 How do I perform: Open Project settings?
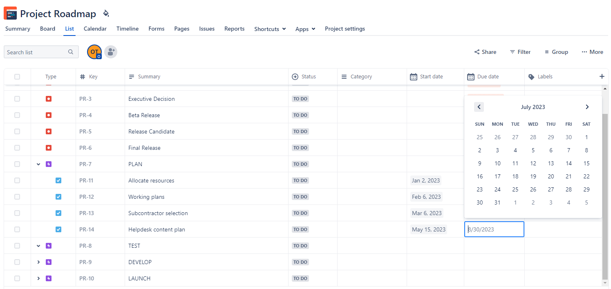[x=345, y=29]
